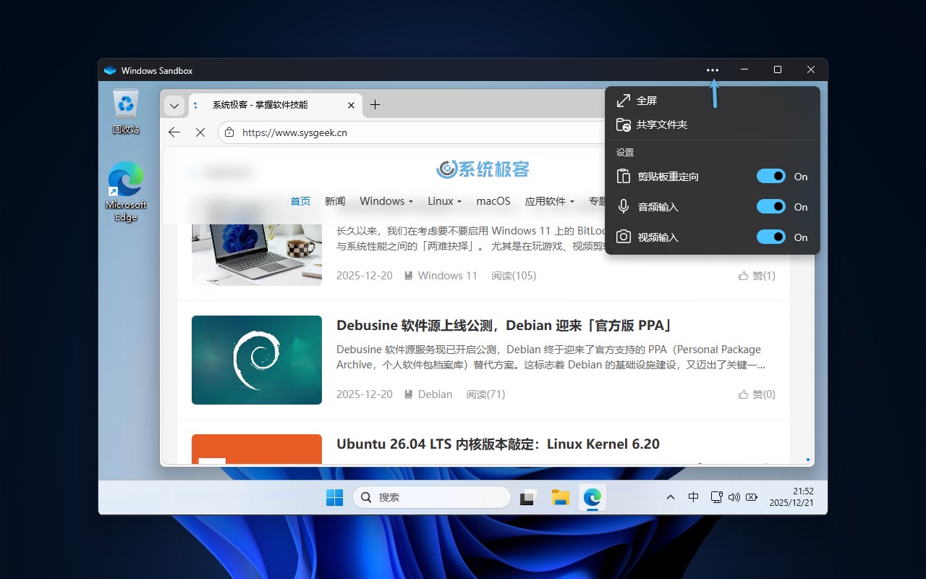Screen dimensions: 926x579
Task: Toggle off clipboard redirection (剪贴板重定向)
Action: [x=771, y=176]
